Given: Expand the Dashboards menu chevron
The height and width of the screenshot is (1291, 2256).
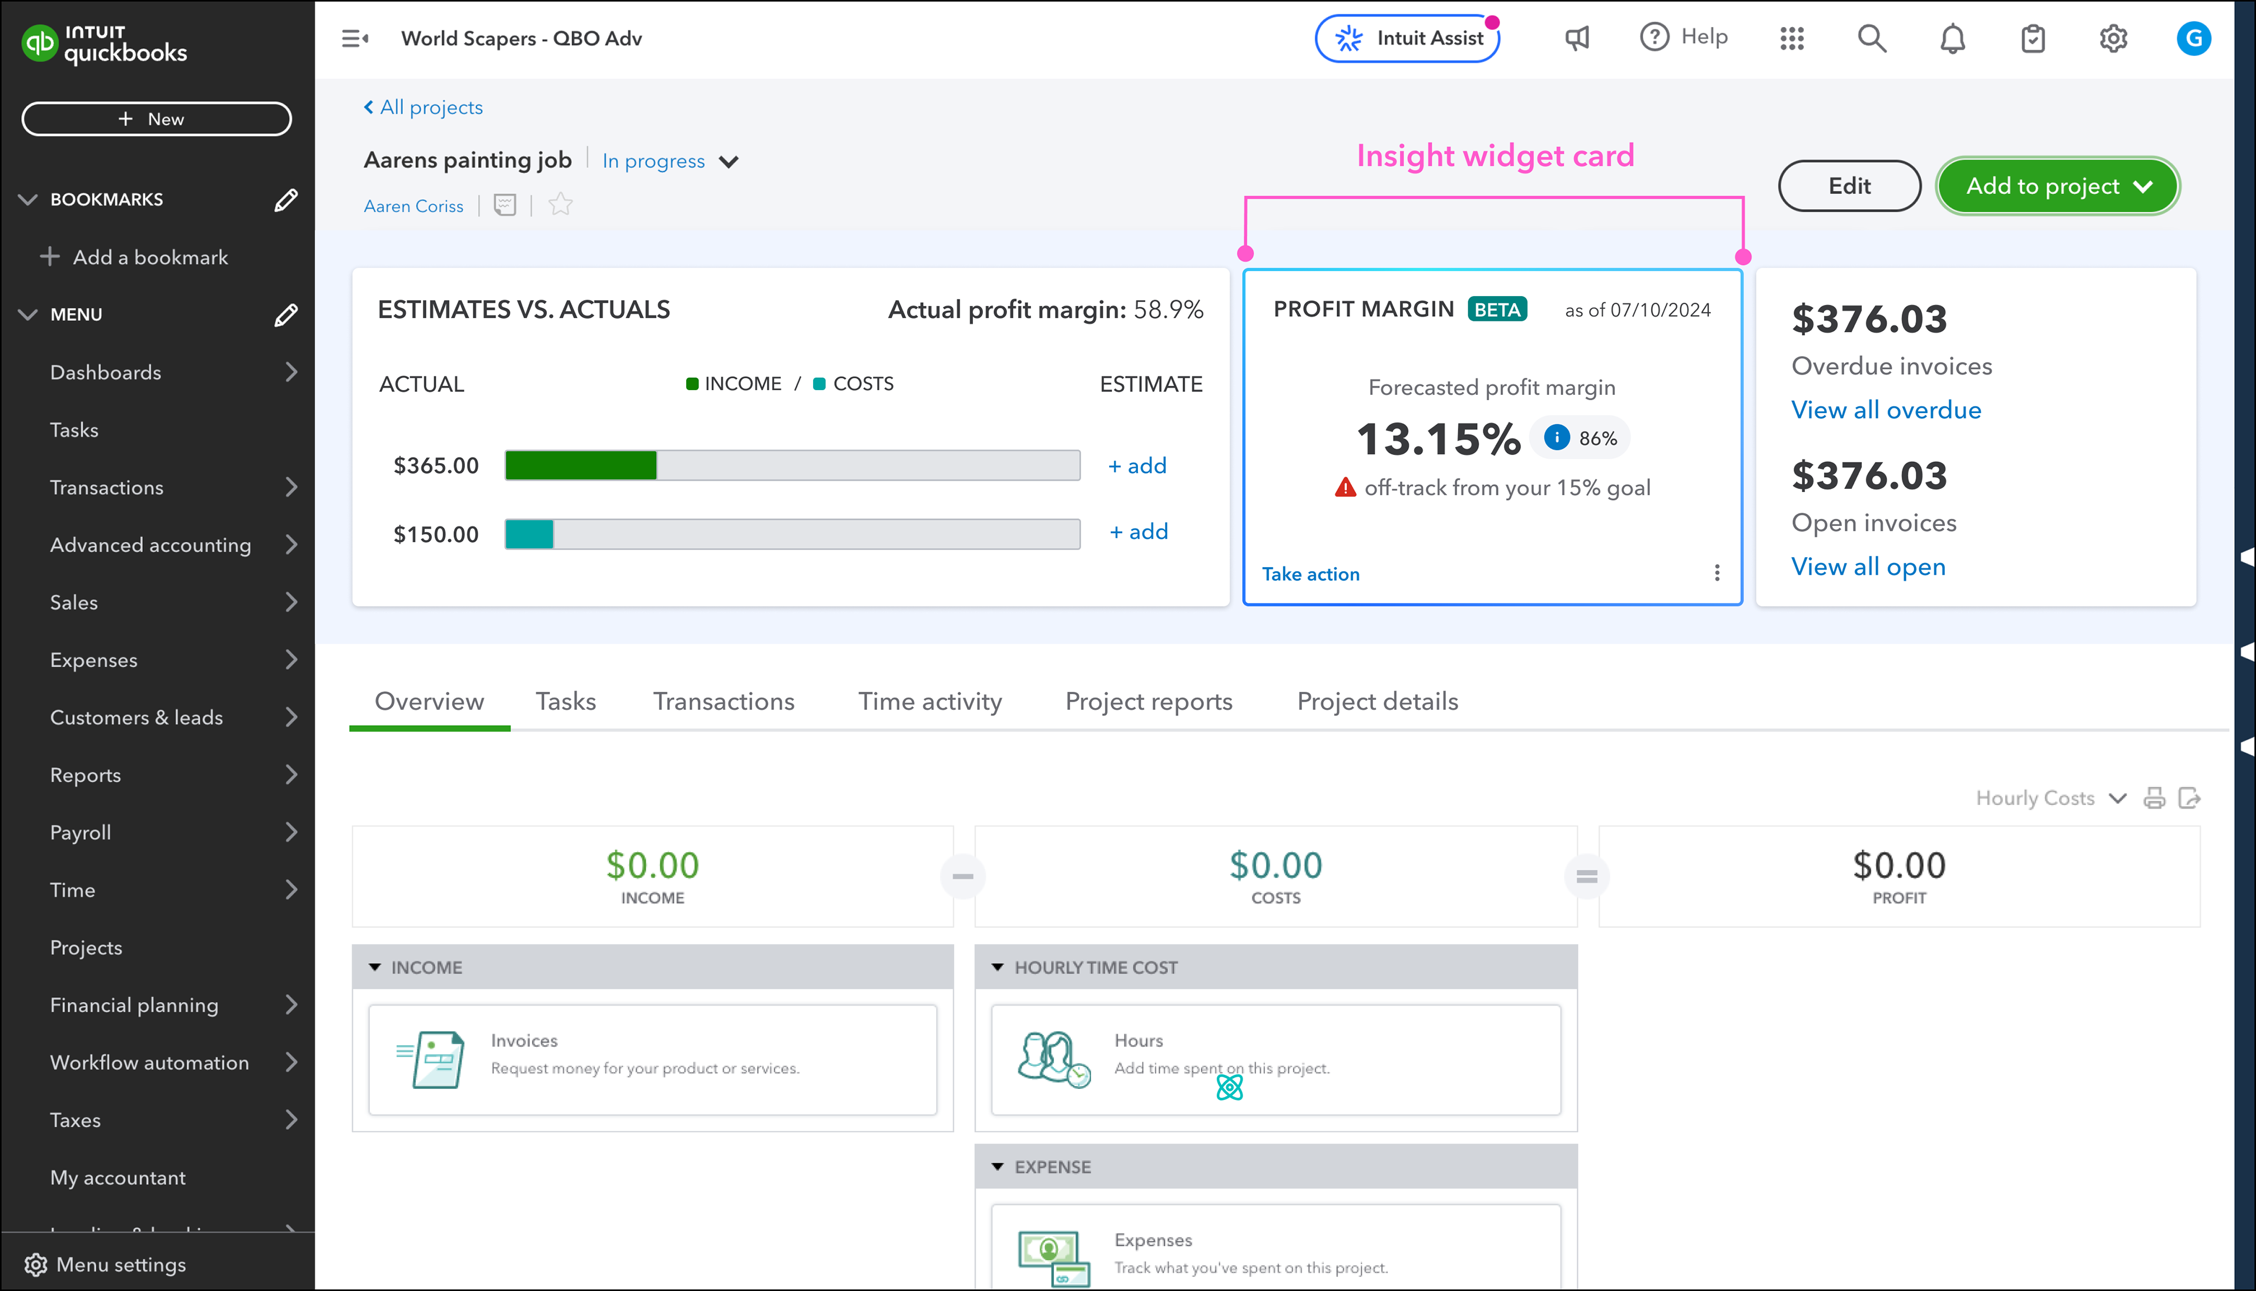Looking at the screenshot, I should pos(291,373).
